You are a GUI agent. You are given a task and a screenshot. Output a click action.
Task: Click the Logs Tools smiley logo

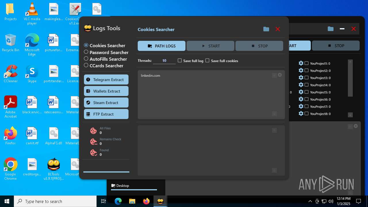(x=87, y=28)
